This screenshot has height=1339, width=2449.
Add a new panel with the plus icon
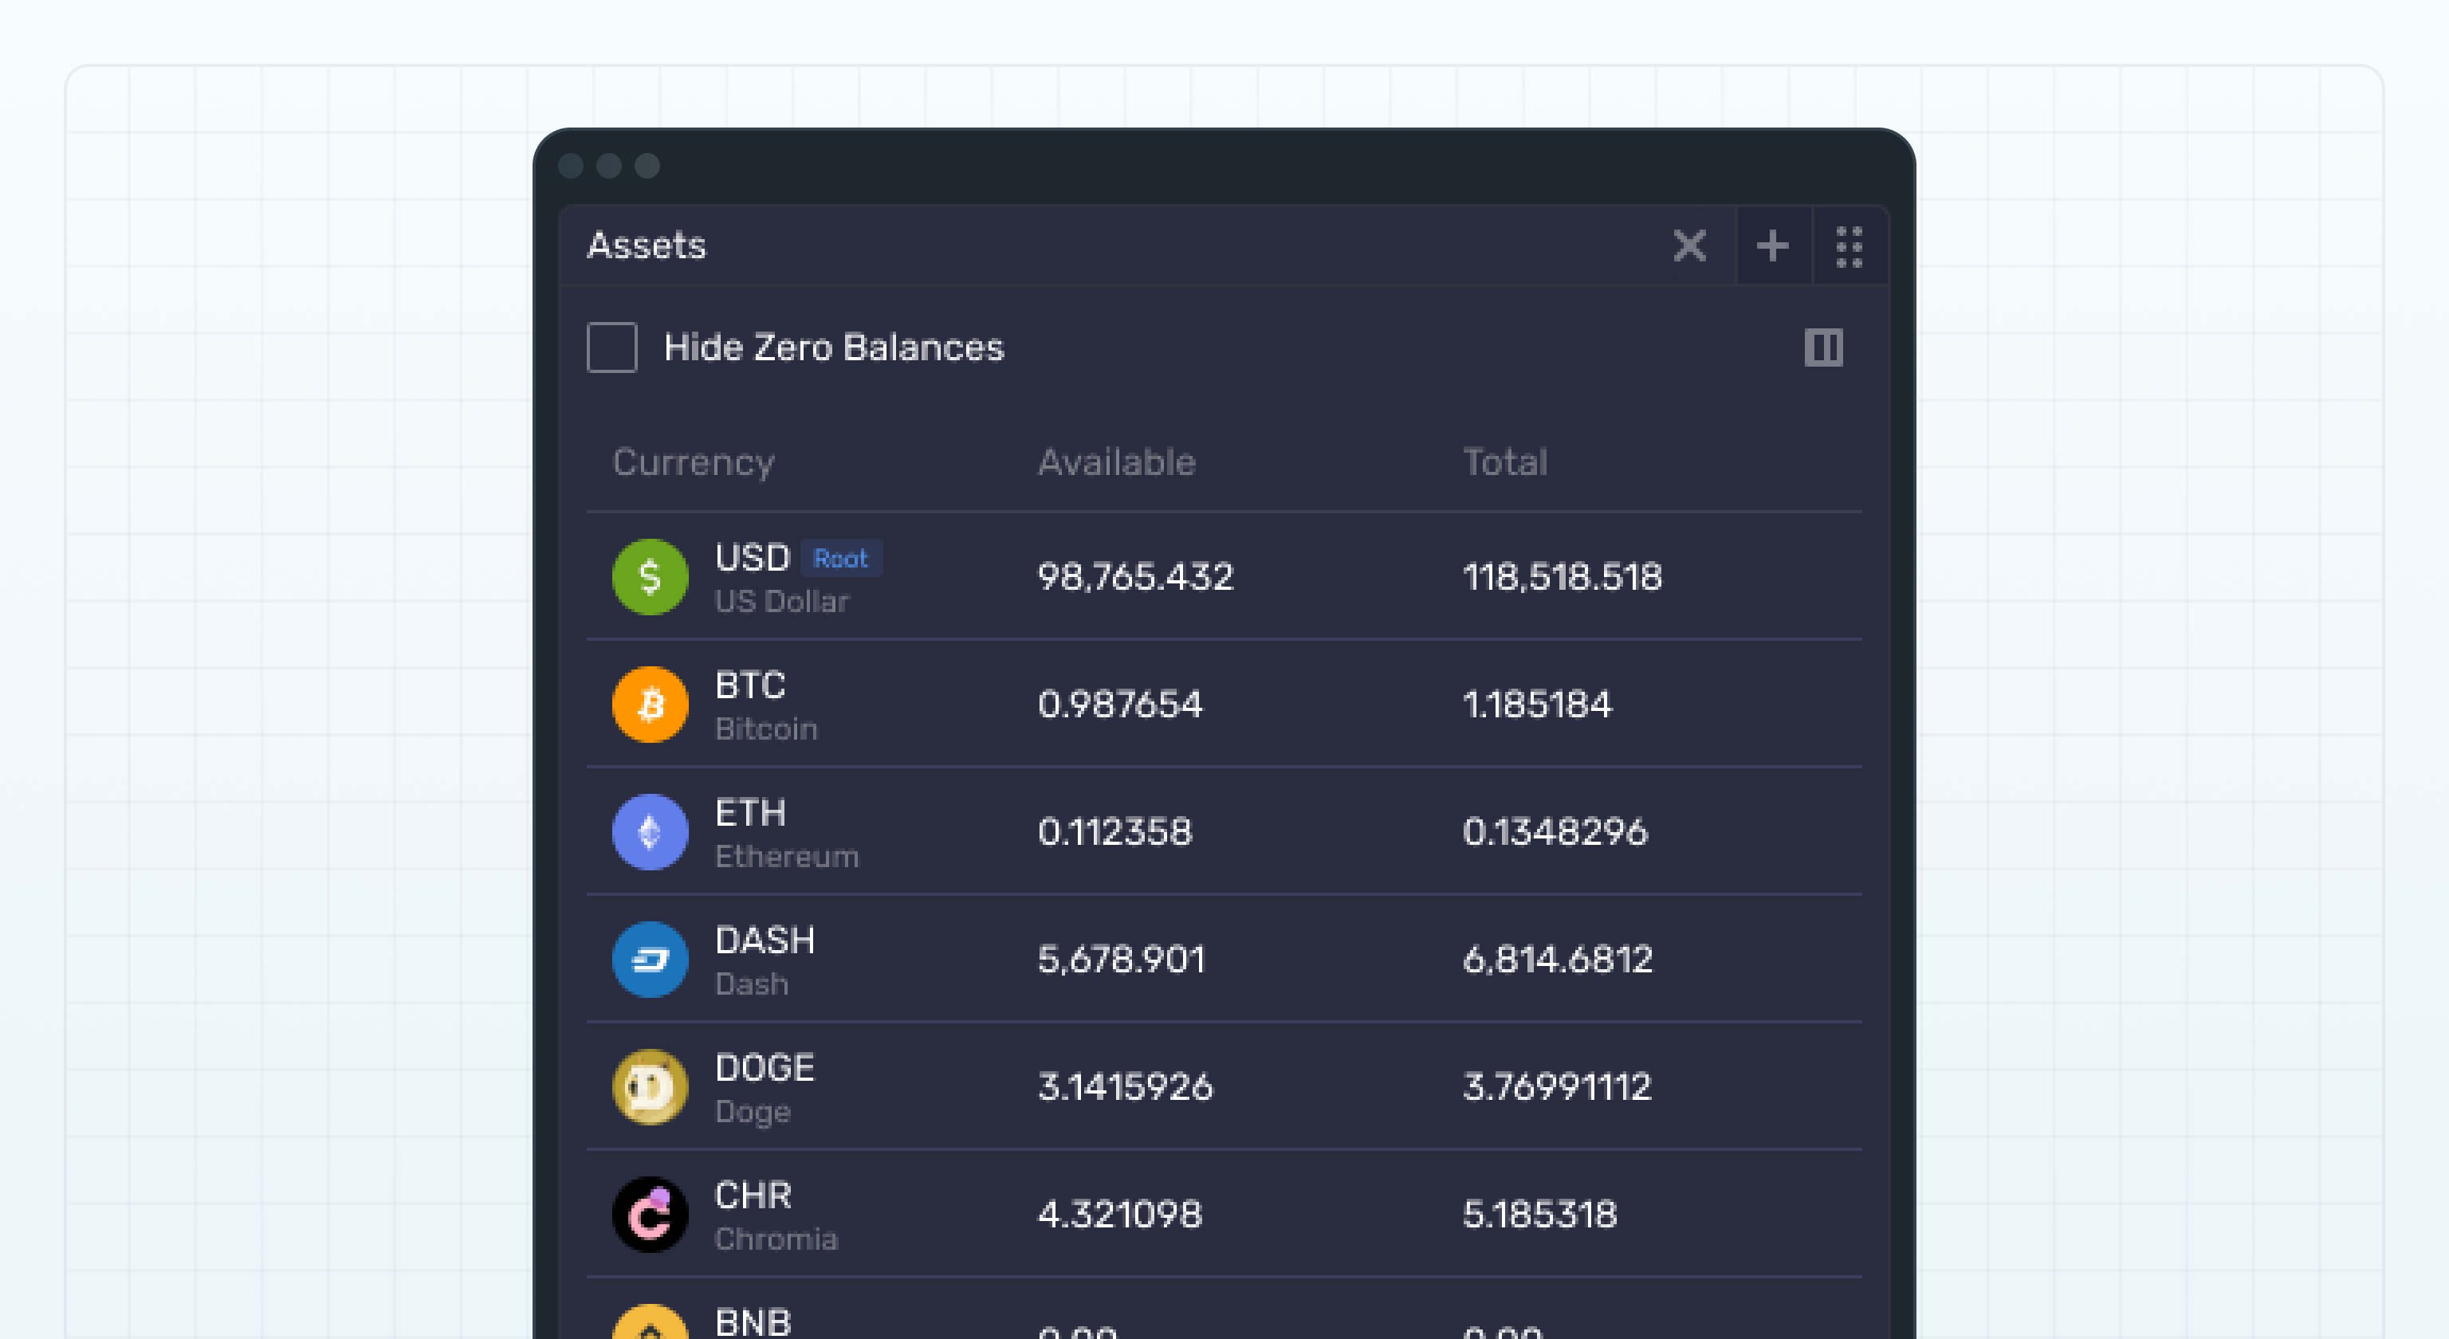1772,246
